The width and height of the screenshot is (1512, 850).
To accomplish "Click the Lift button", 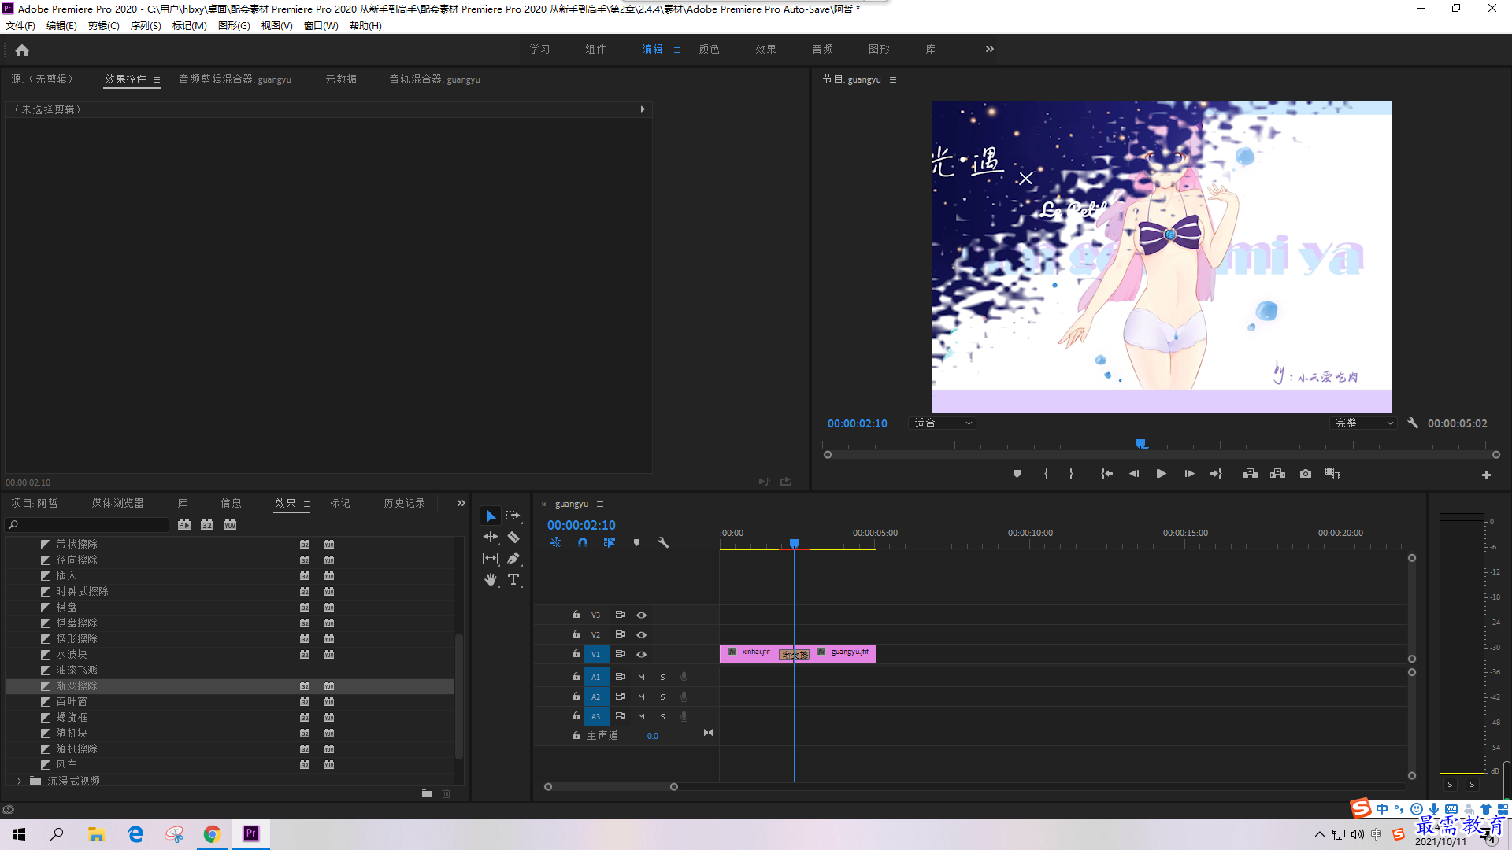I will click(x=1250, y=474).
